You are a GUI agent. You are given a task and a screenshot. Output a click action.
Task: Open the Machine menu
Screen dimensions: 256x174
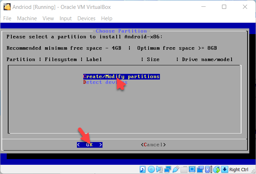pyautogui.click(x=27, y=18)
